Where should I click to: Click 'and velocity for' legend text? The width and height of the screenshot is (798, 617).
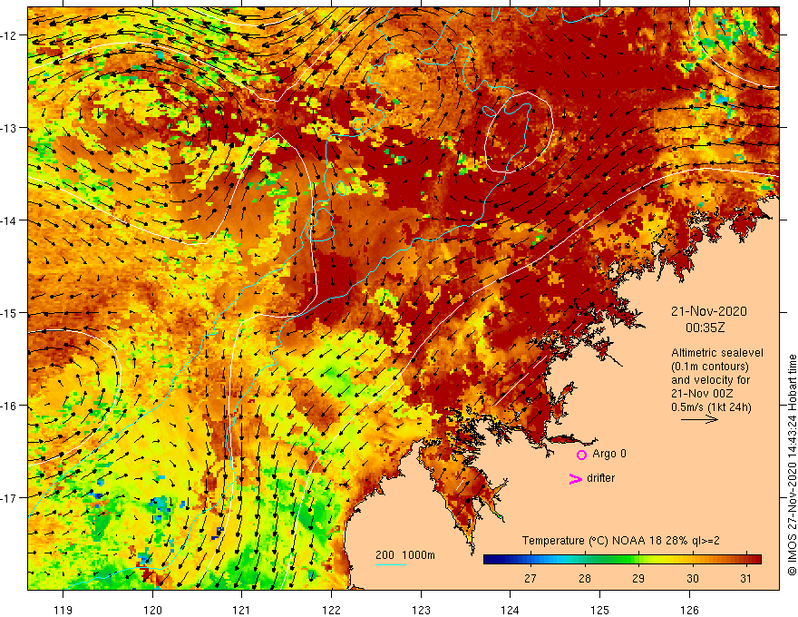pyautogui.click(x=710, y=380)
